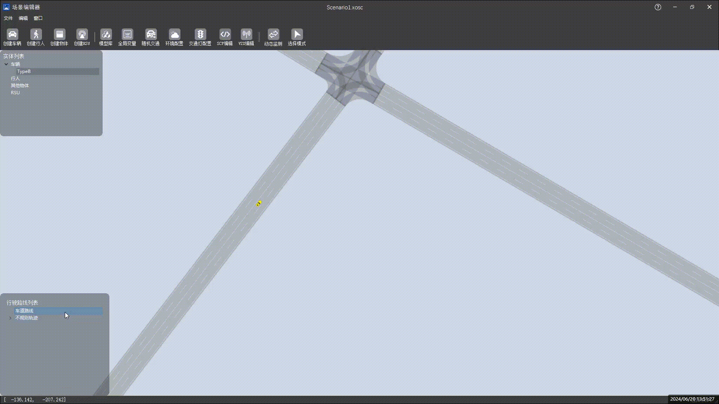The height and width of the screenshot is (404, 719).
Task: Expand the 不规则轨迹 irregular trajectory node
Action: [10, 318]
